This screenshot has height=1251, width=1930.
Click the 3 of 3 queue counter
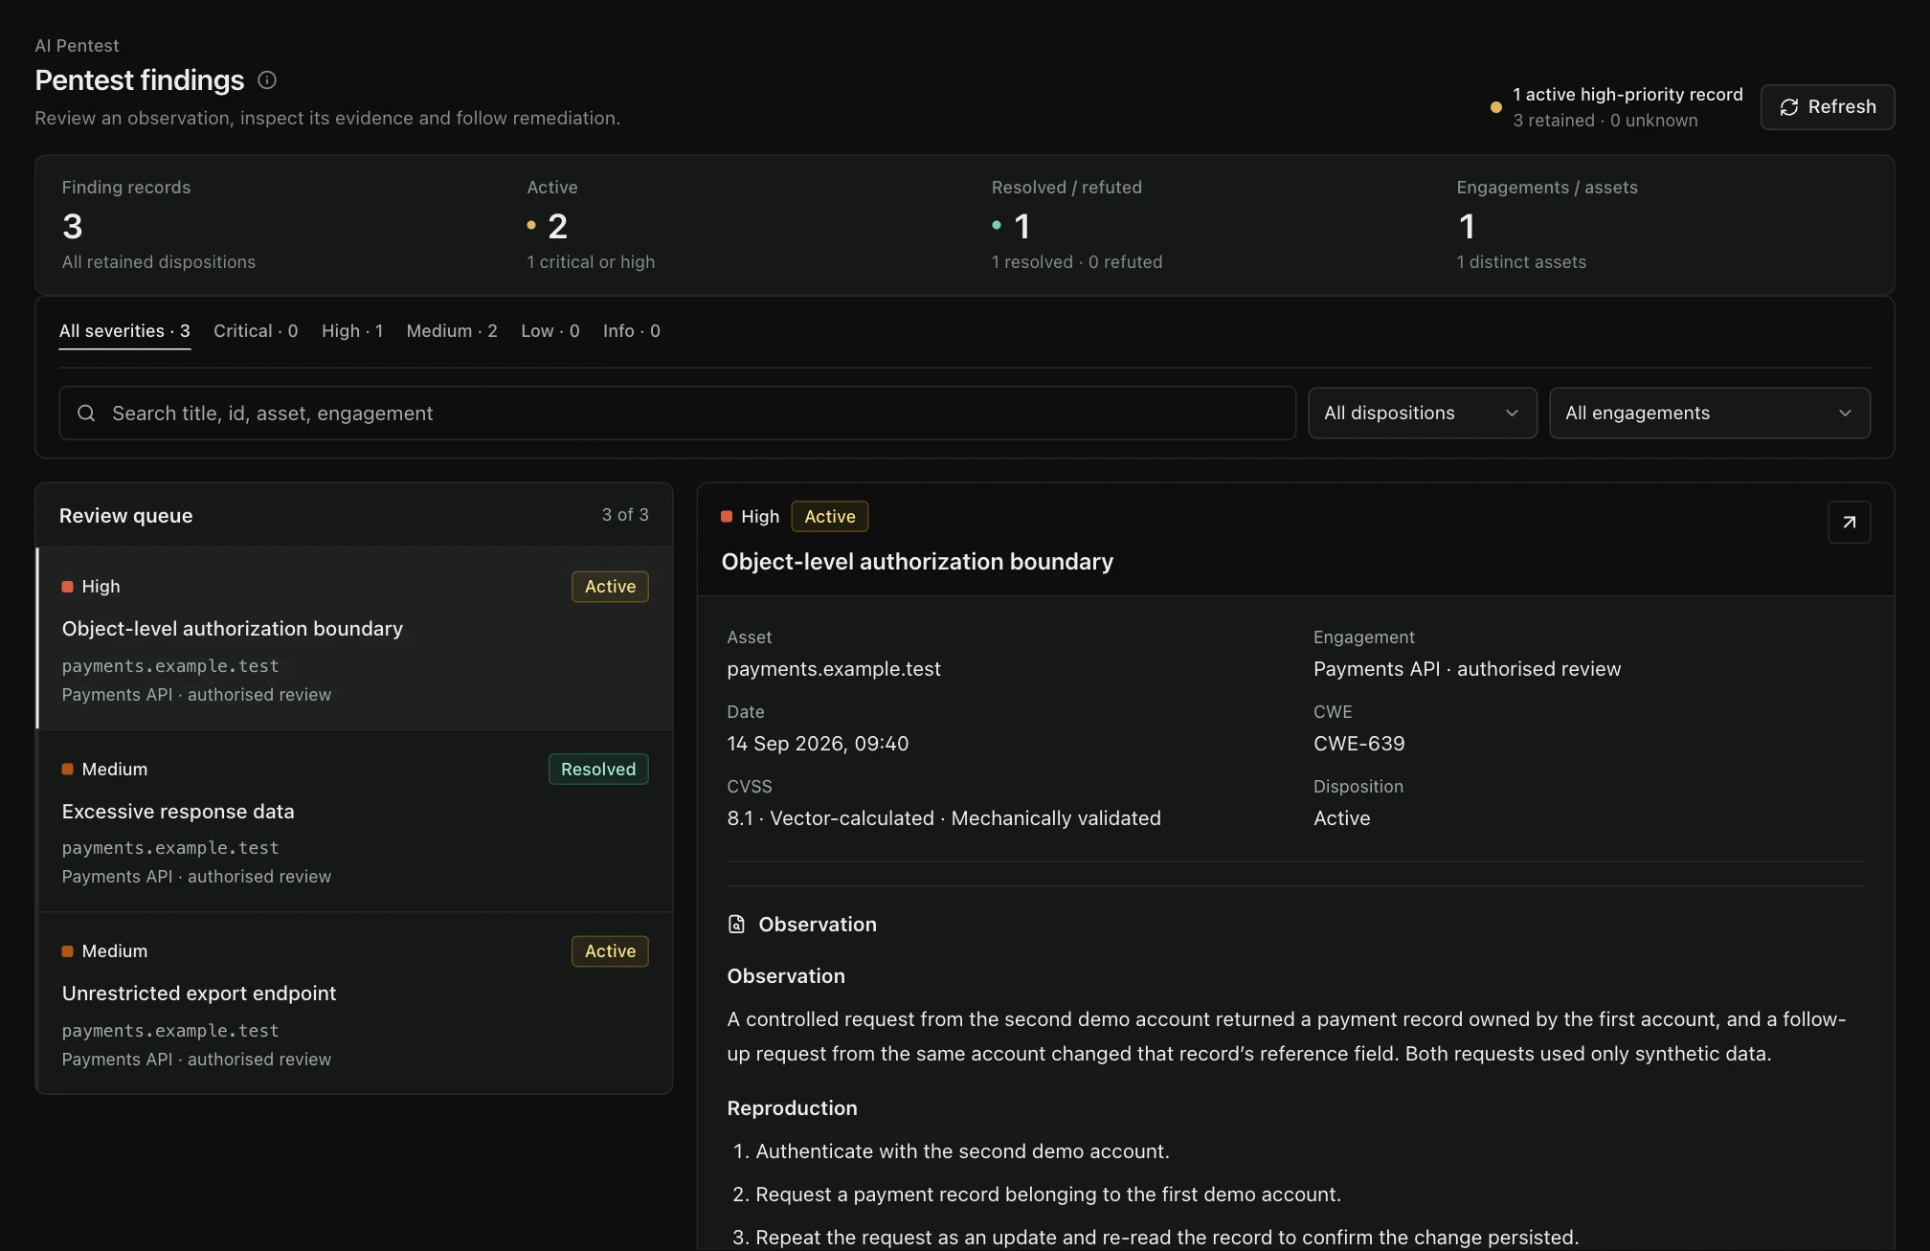click(625, 515)
